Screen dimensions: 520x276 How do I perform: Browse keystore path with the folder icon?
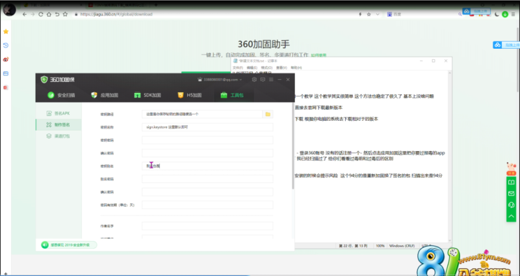pyautogui.click(x=268, y=114)
